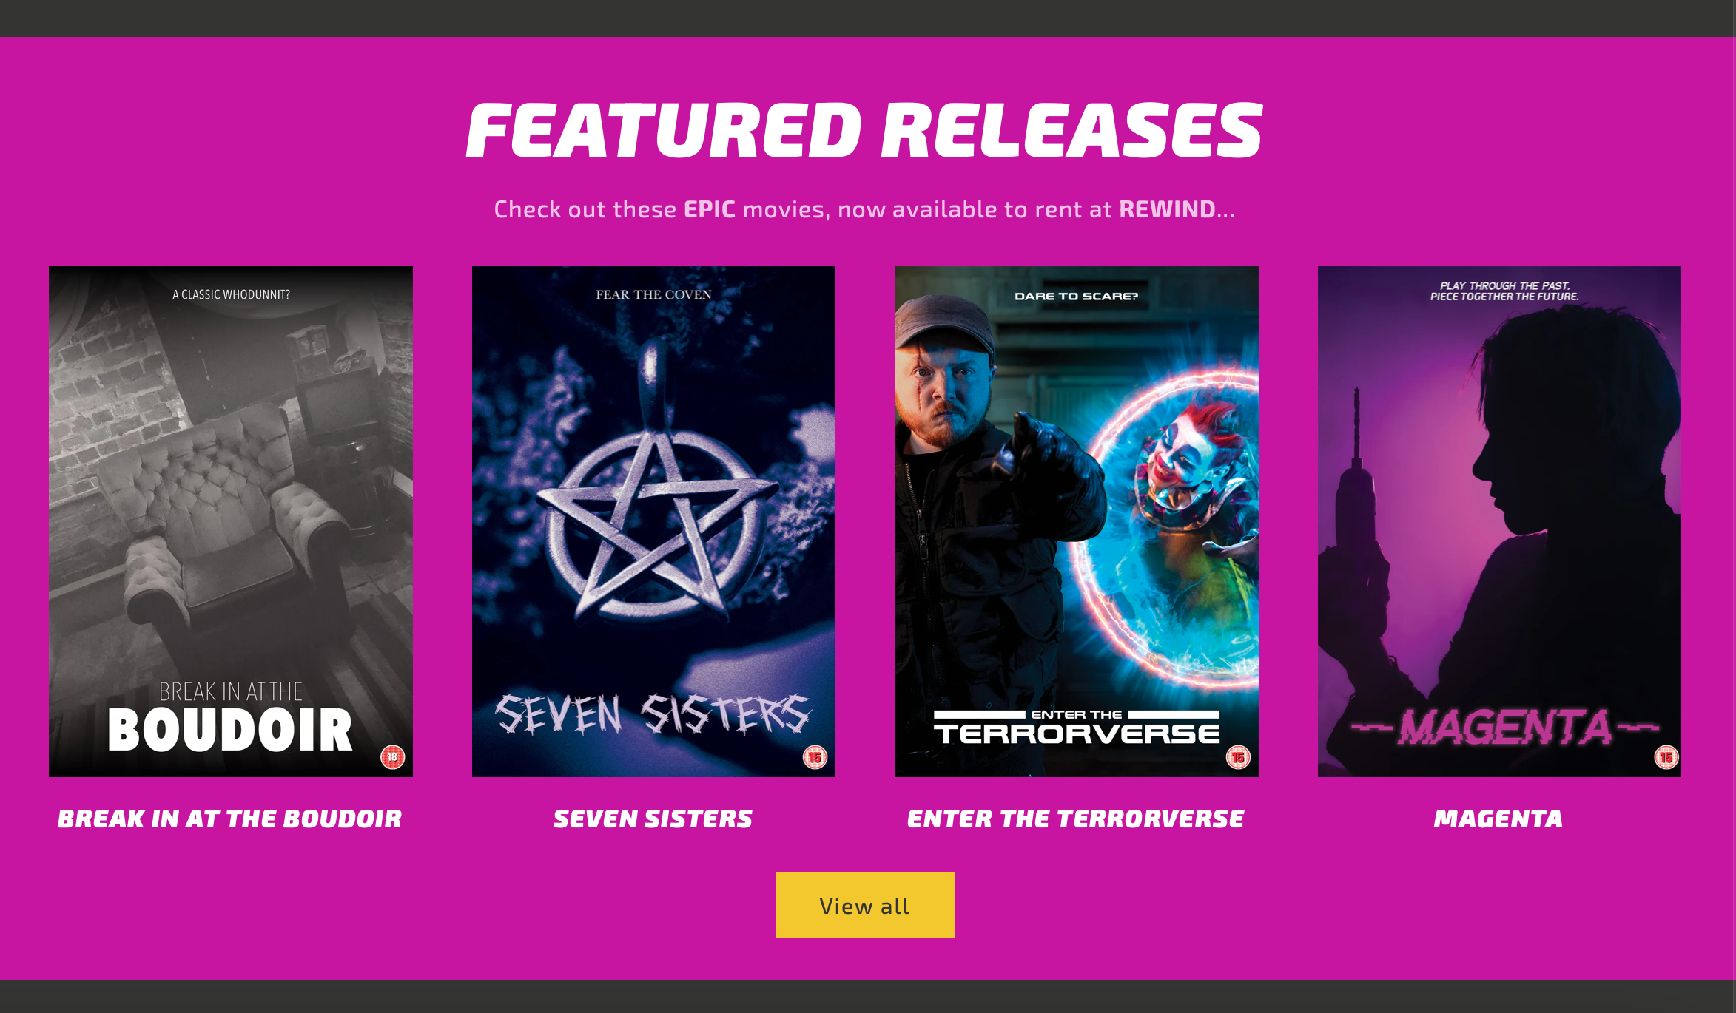Open the Seven Sisters movie poster
Image resolution: width=1736 pixels, height=1013 pixels.
click(x=653, y=521)
